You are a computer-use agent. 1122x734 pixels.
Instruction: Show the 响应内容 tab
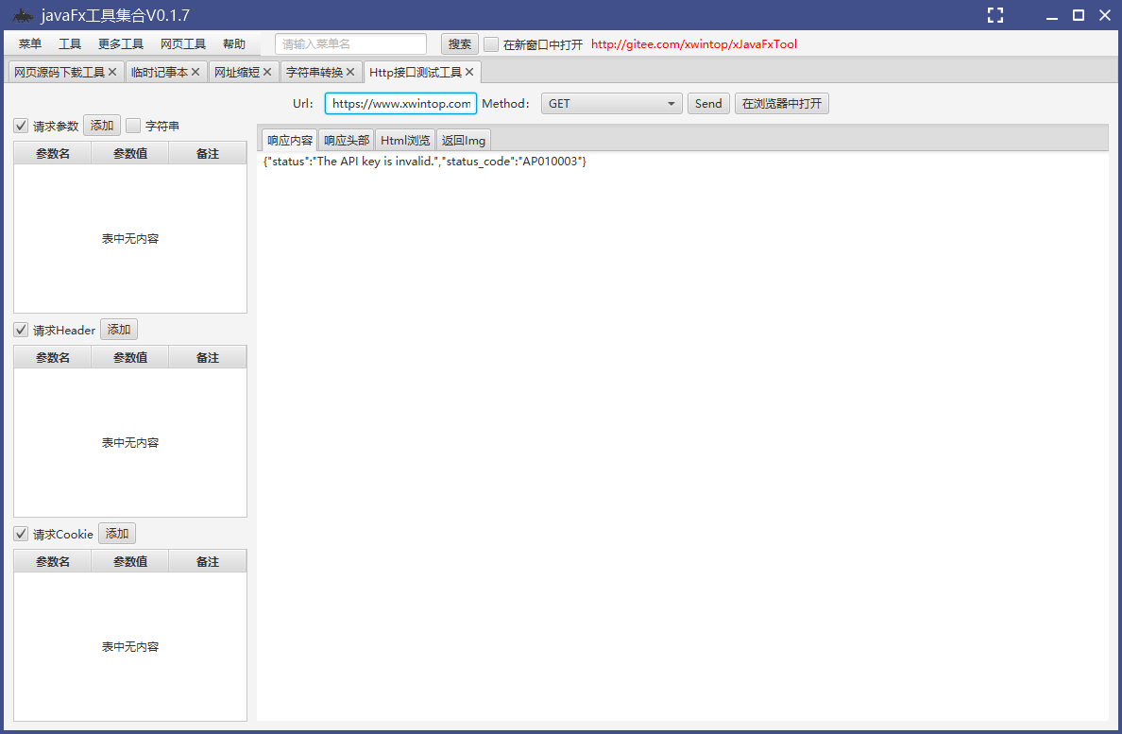click(290, 140)
